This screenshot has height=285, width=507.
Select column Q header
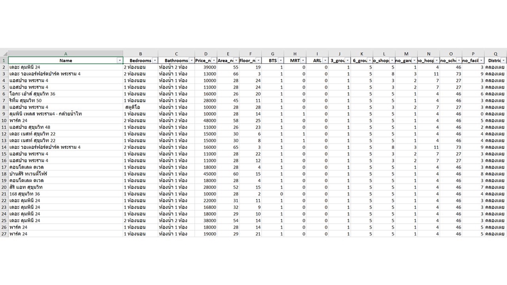(495, 54)
